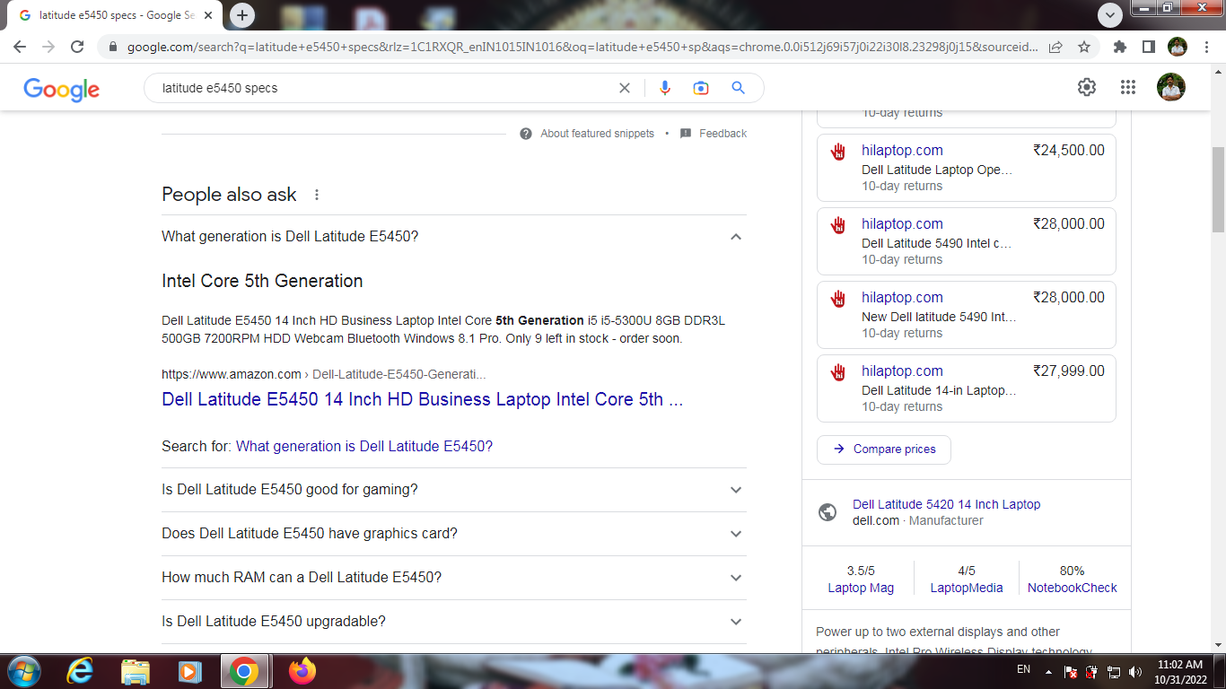Open Firefox from taskbar
Screen dimensions: 1226x689
coord(302,671)
